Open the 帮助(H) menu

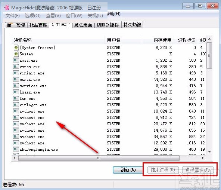pyautogui.click(x=114, y=14)
